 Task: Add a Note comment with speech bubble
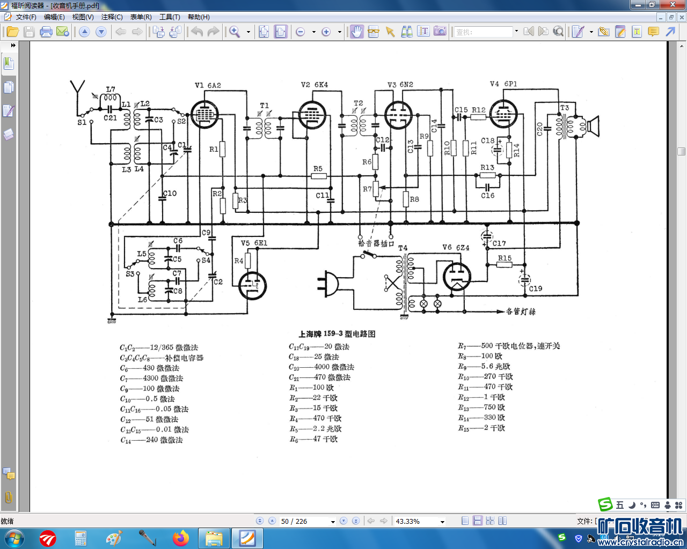click(654, 32)
